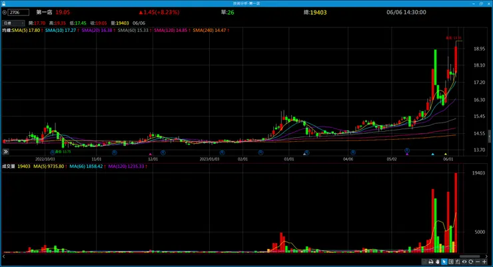Click the 成交量 volume panel label
Viewport: 493px width, 267px height.
coord(9,166)
